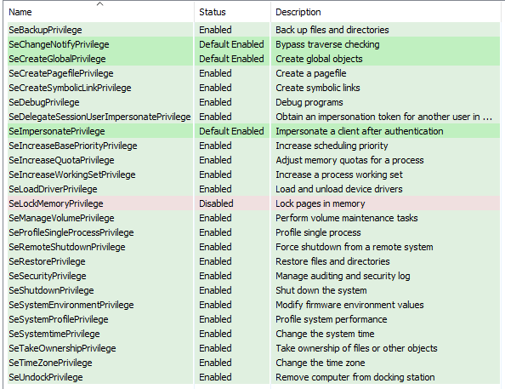This screenshot has width=505, height=389.
Task: Click the sort arrow above Name
Action: [99, 4]
